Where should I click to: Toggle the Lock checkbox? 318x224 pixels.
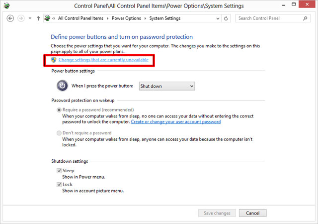click(x=59, y=184)
